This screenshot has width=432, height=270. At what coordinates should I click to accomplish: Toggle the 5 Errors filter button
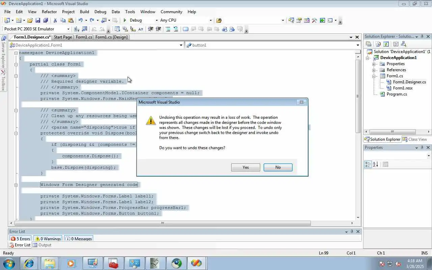20,239
